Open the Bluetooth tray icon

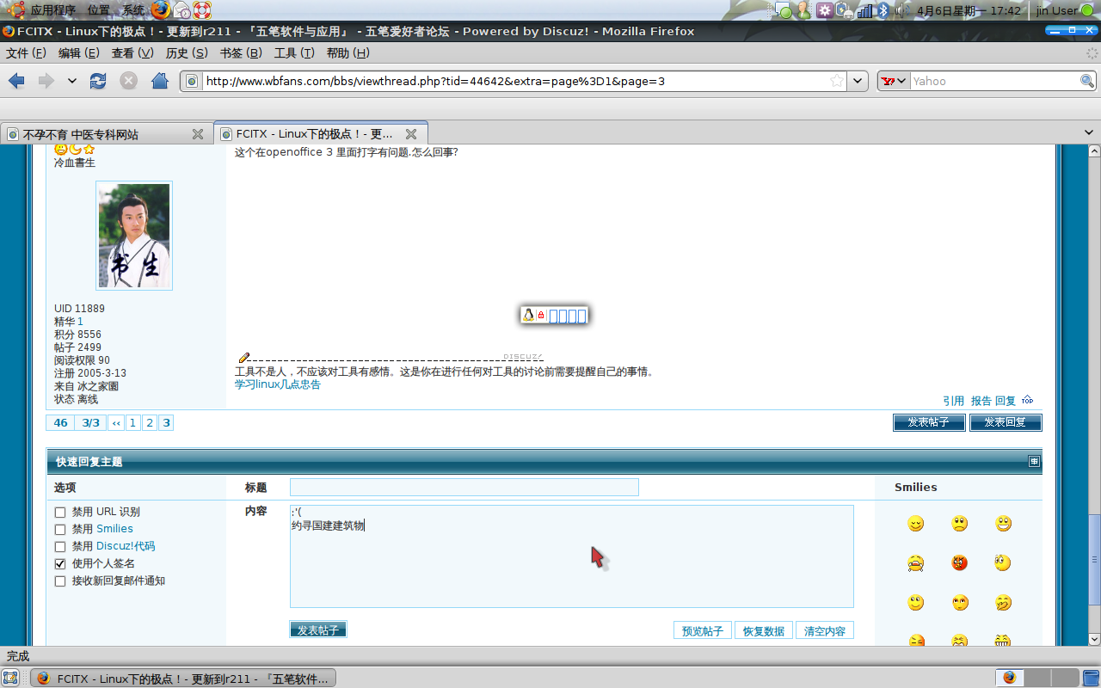pos(883,10)
